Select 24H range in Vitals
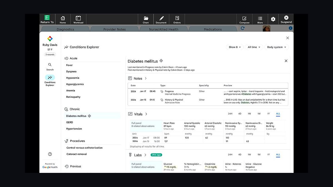Viewport: 333px width, 187px height. point(230,114)
